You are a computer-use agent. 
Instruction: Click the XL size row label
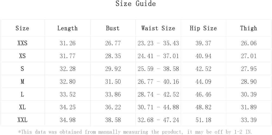(x=22, y=107)
